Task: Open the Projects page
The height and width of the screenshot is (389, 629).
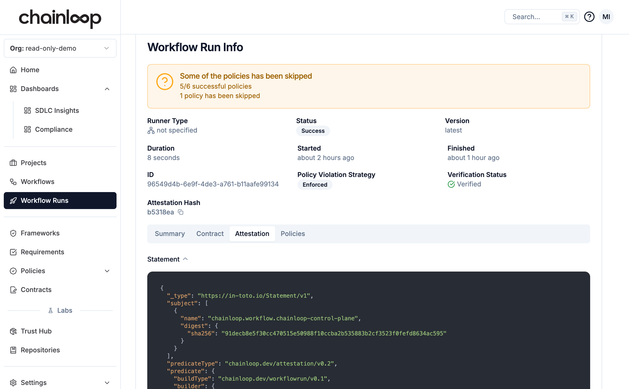Action: point(60,163)
